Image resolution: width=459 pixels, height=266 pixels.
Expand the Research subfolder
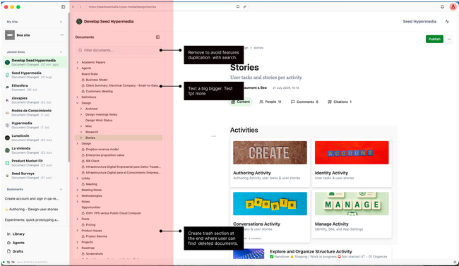pos(81,132)
